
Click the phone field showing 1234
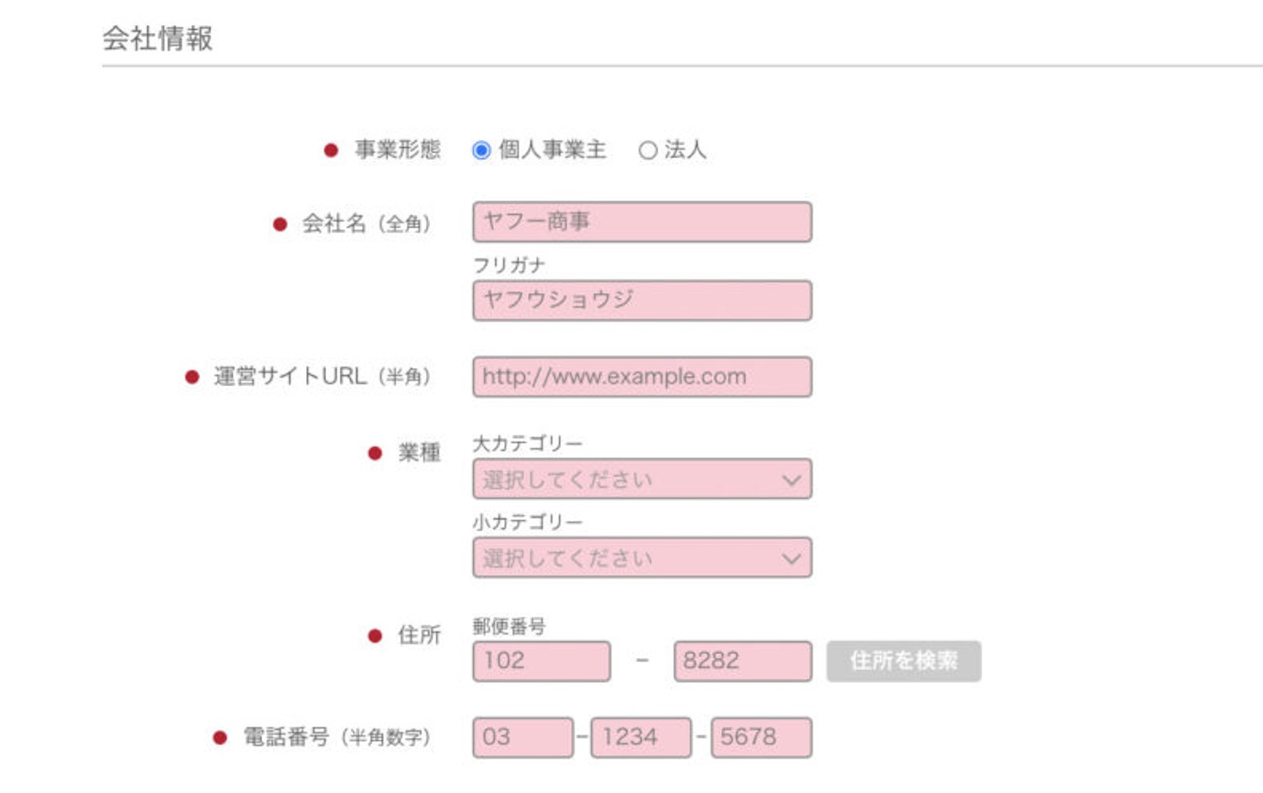pos(641,737)
